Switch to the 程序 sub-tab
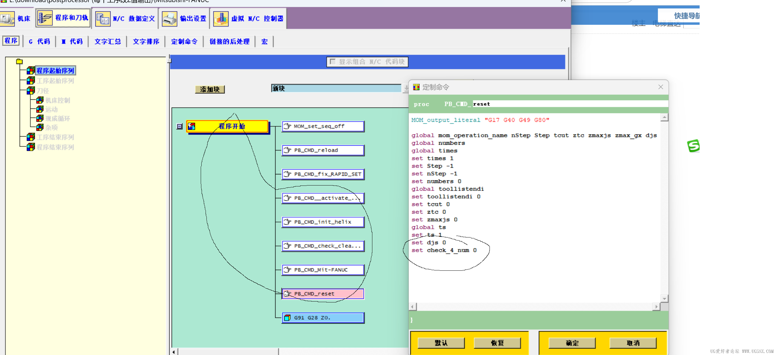This screenshot has height=355, width=775. [11, 41]
